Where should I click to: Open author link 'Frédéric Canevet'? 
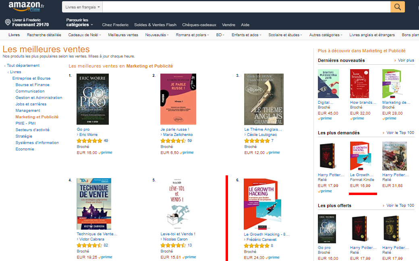point(261,239)
